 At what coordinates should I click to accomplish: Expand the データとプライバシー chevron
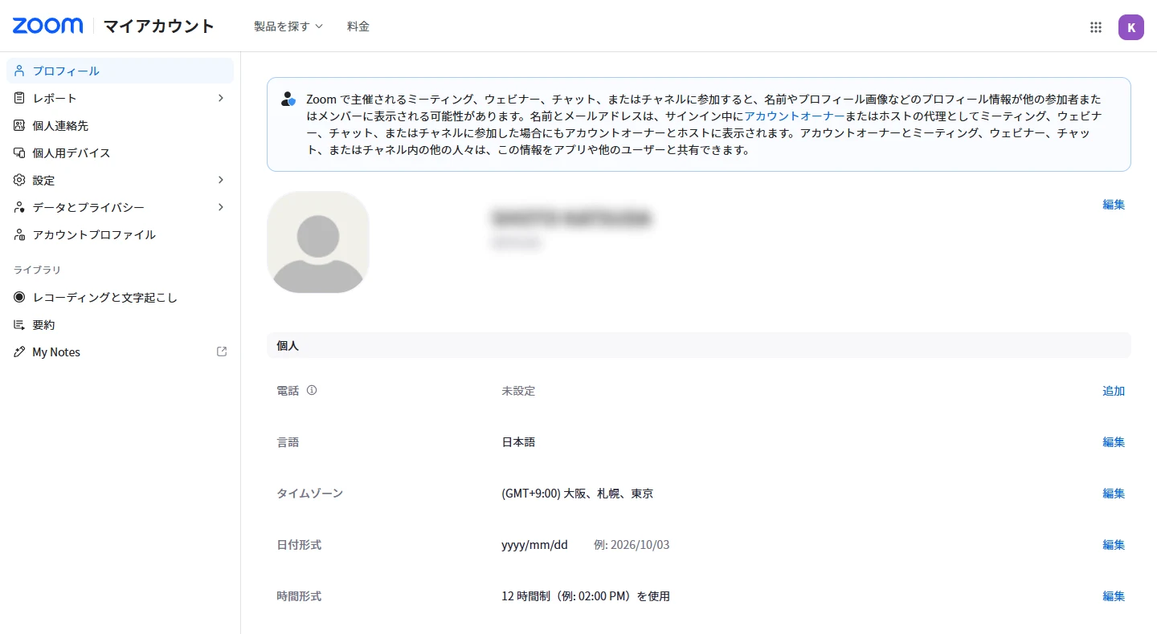(x=221, y=207)
